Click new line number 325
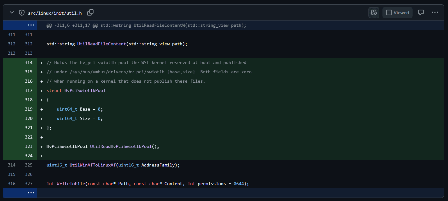Screen dimensions: 448x201 29,165
